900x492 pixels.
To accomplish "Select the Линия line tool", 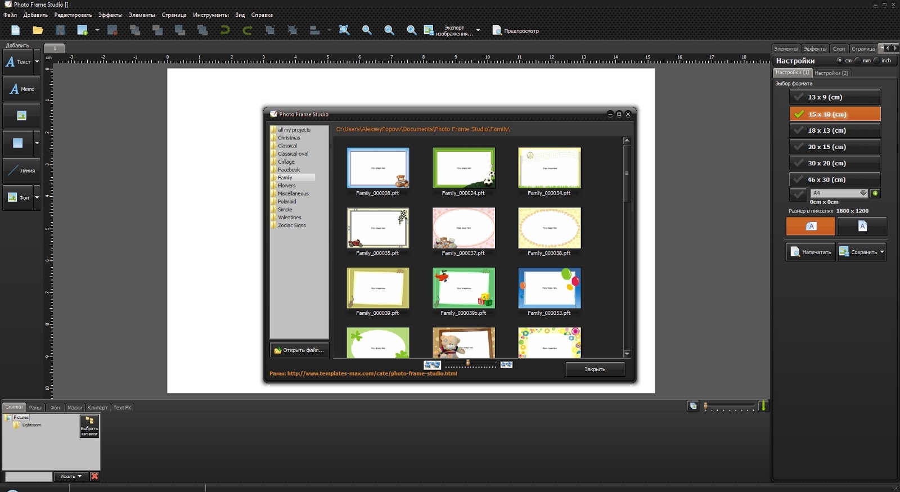I will [21, 170].
